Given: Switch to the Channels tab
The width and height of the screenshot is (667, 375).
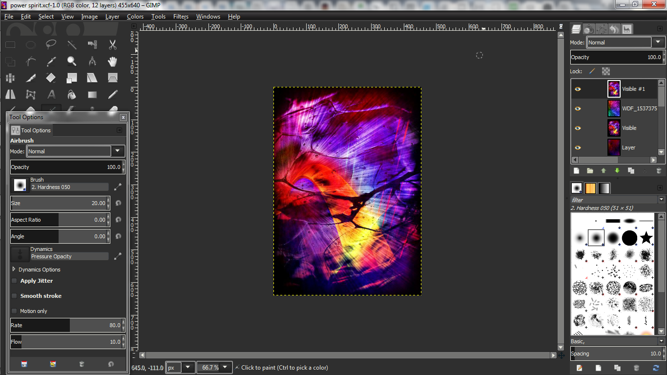Looking at the screenshot, I should tap(589, 29).
